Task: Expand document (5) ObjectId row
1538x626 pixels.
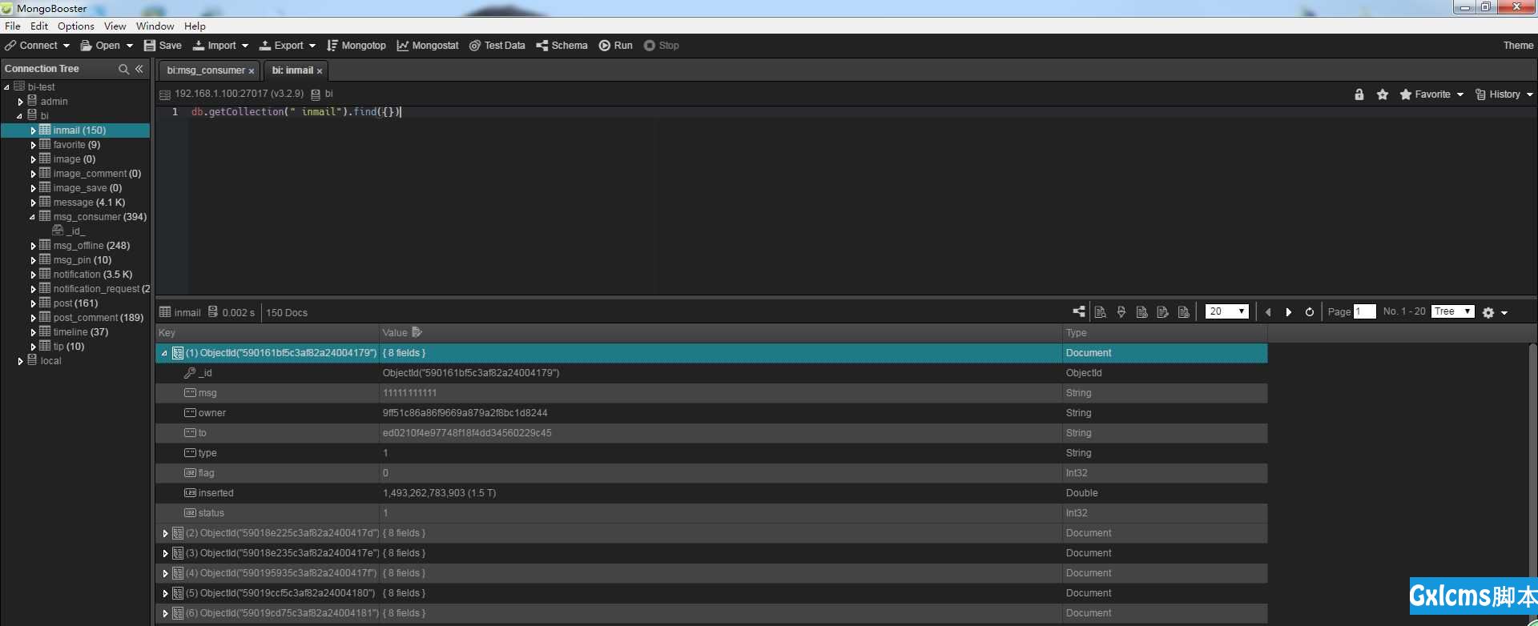Action: click(165, 593)
